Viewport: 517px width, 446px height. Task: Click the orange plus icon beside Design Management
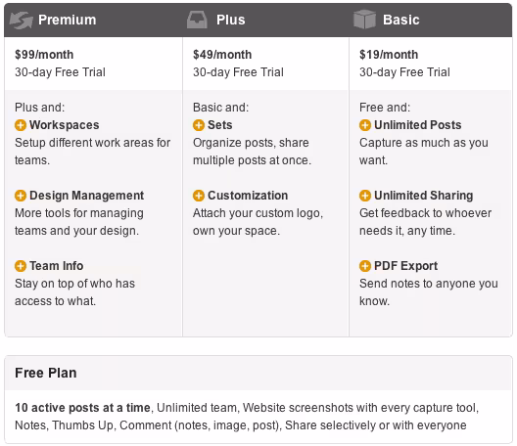coord(21,196)
